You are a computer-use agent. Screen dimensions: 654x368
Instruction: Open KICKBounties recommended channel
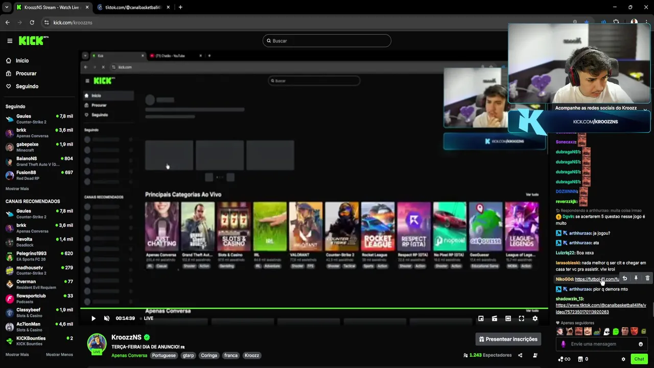click(x=39, y=341)
